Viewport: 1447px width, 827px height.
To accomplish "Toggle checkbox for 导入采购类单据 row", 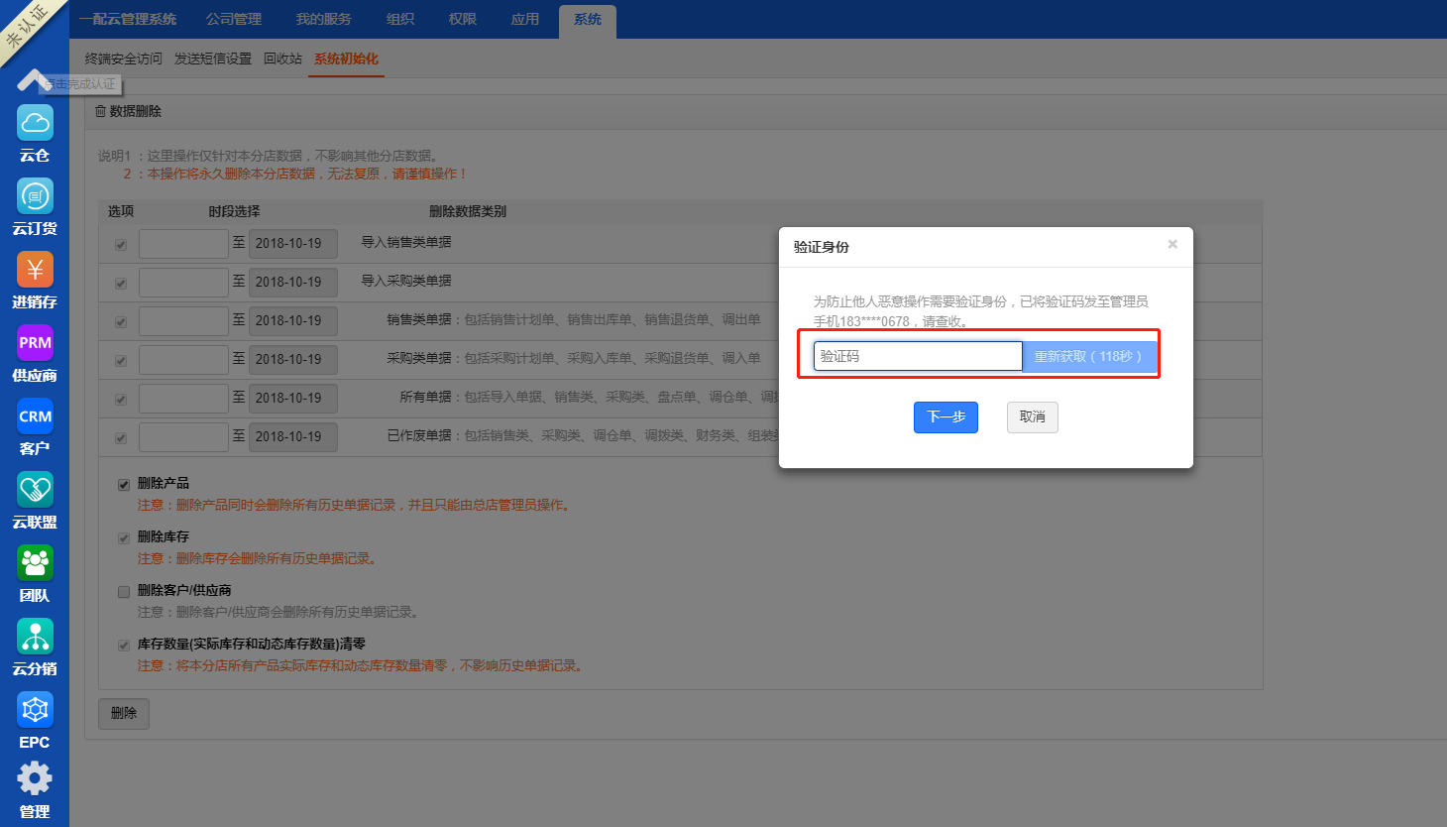I will pos(121,284).
